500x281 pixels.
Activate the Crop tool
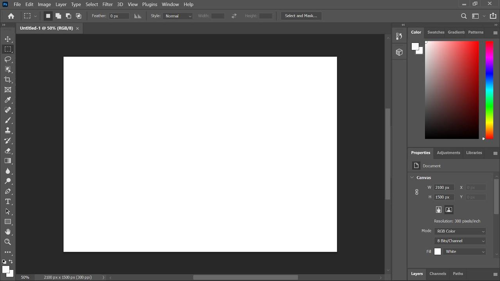[x=8, y=80]
